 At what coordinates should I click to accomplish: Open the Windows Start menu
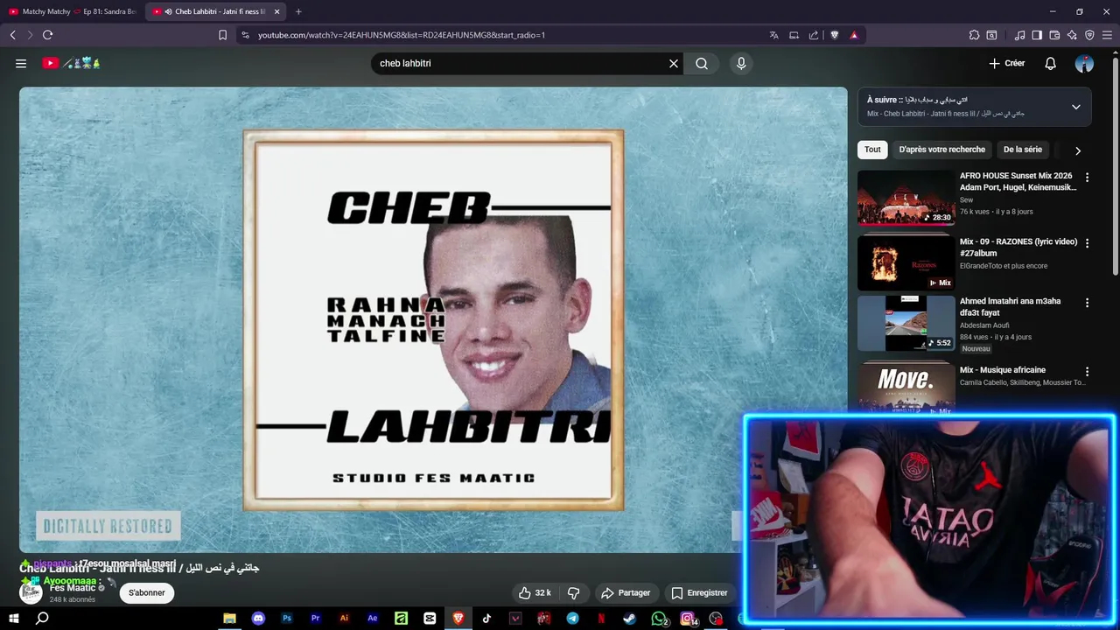tap(14, 619)
